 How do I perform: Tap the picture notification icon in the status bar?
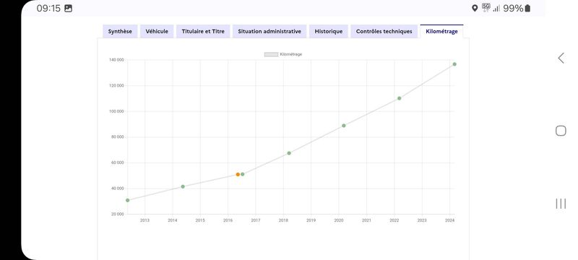[x=68, y=9]
